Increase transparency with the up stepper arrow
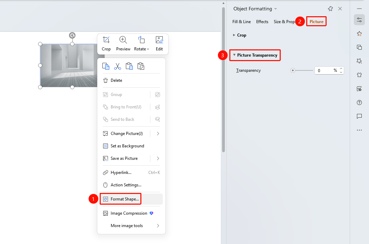This screenshot has width=369, height=244. pyautogui.click(x=341, y=69)
